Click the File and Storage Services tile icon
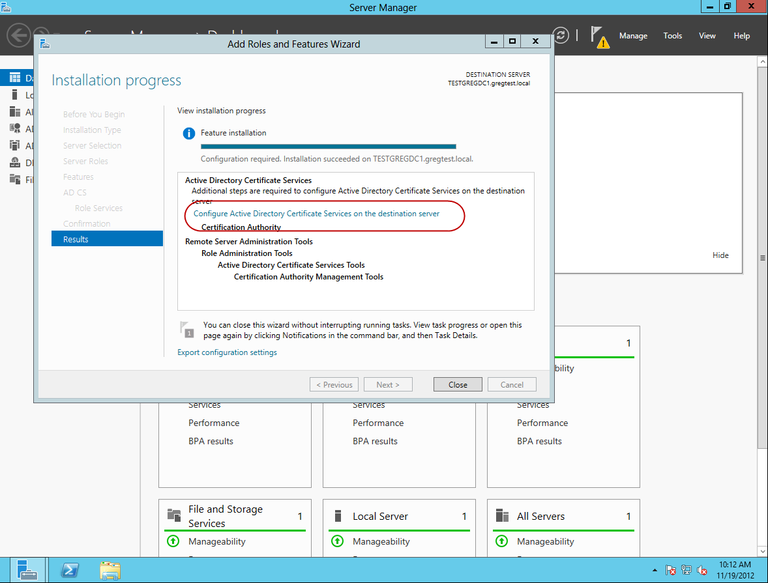This screenshot has width=768, height=583. coord(174,515)
